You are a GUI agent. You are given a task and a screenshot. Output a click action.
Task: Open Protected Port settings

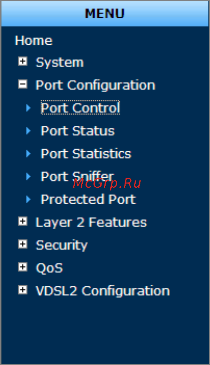[x=88, y=199]
